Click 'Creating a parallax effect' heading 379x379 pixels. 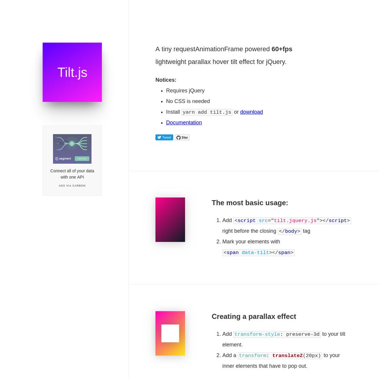pyautogui.click(x=254, y=316)
